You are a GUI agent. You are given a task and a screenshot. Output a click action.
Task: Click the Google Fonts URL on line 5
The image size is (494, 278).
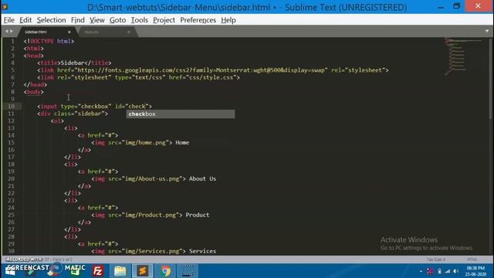pos(201,70)
